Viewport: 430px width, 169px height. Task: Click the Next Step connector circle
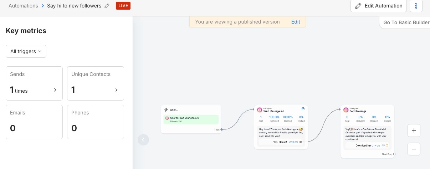coord(394,154)
